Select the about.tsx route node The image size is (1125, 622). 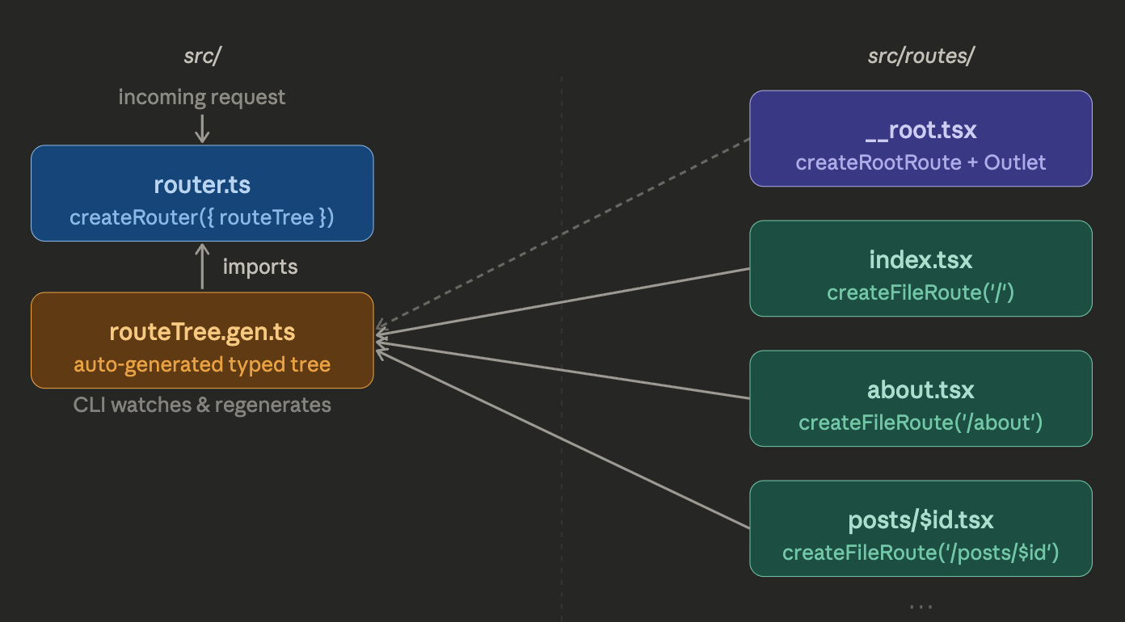click(921, 398)
